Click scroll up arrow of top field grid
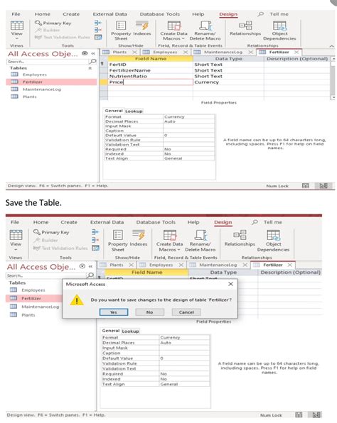 point(333,58)
